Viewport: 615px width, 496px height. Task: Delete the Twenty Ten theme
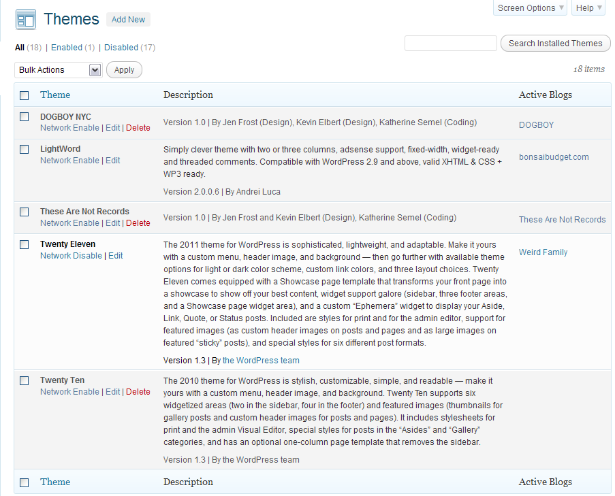click(138, 392)
